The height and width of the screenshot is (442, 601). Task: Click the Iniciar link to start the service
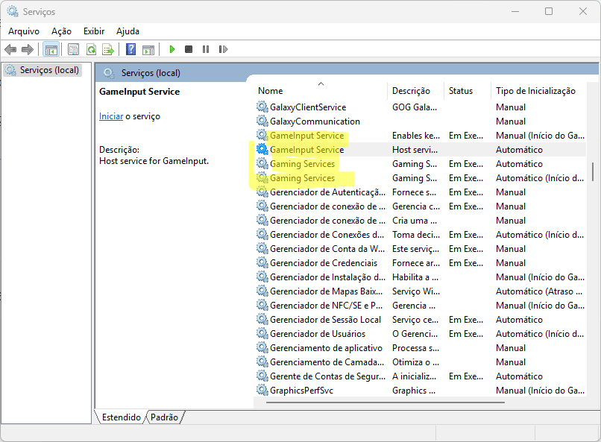tap(111, 116)
